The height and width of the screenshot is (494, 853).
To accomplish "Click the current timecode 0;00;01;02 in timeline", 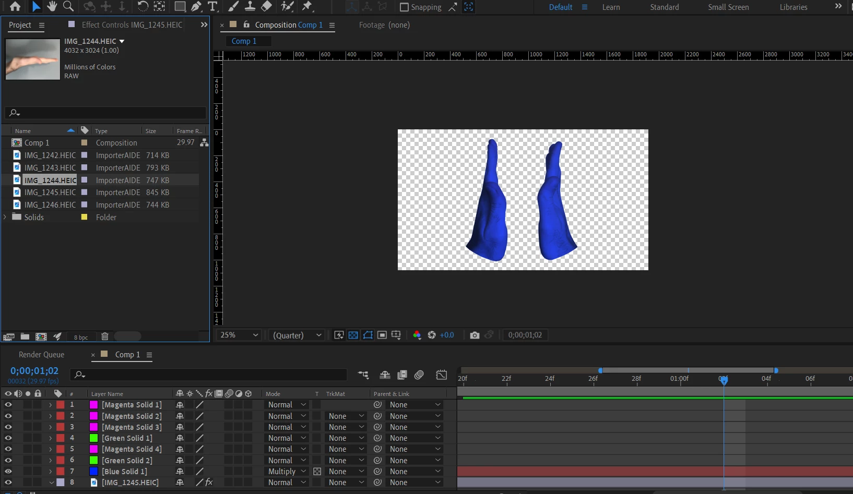I will pos(34,371).
